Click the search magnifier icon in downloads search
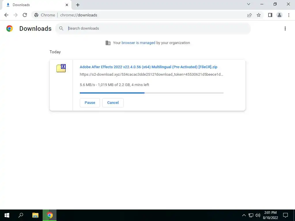This screenshot has width=295, height=221. point(61,28)
